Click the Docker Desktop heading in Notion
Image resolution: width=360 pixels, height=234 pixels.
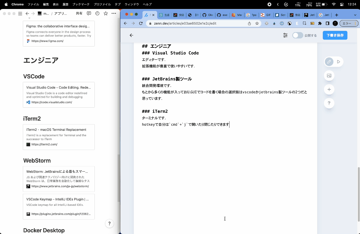[x=44, y=230]
